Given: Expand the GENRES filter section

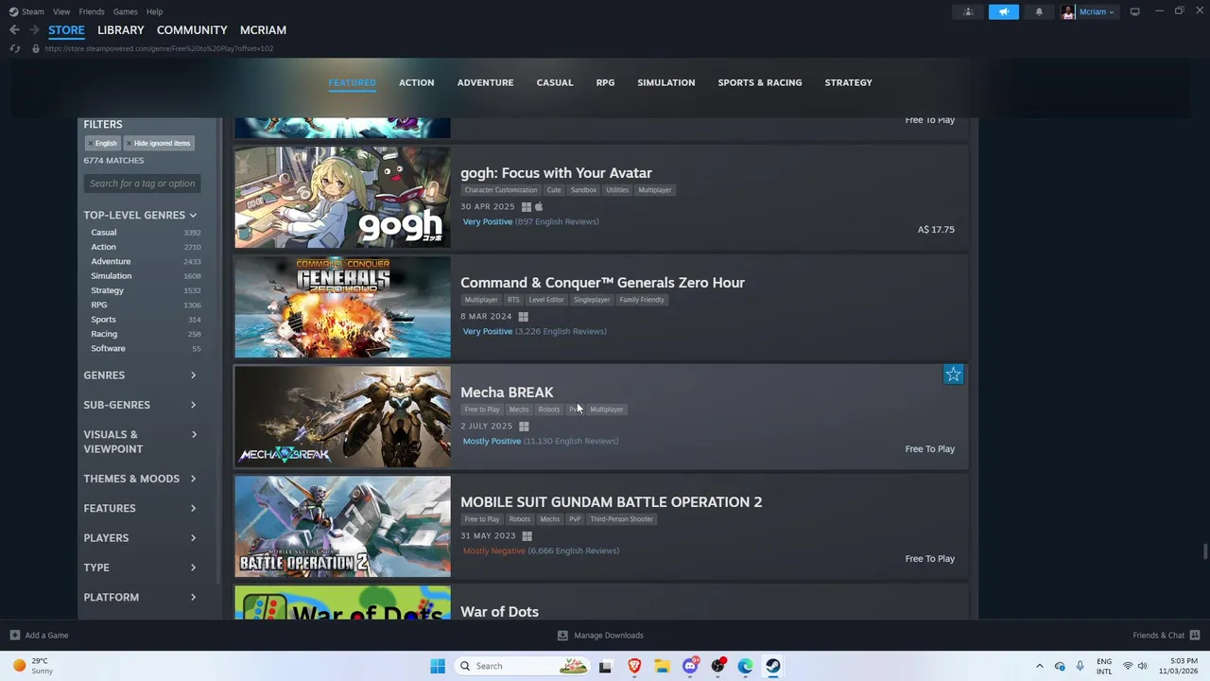Looking at the screenshot, I should coord(140,375).
